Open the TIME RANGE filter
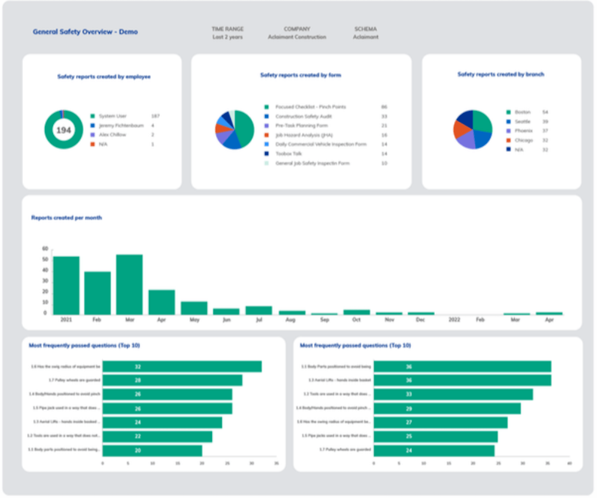This screenshot has width=597, height=498. pyautogui.click(x=228, y=33)
